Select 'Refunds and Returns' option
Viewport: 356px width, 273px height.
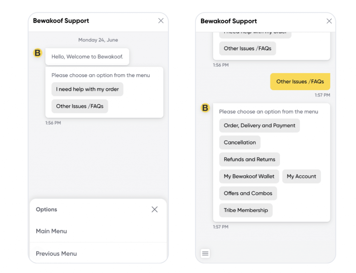[x=250, y=159]
